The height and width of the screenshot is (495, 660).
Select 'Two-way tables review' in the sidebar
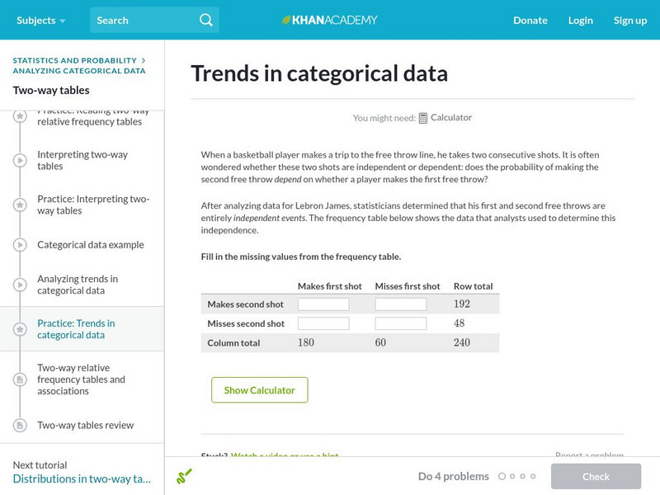(x=86, y=425)
